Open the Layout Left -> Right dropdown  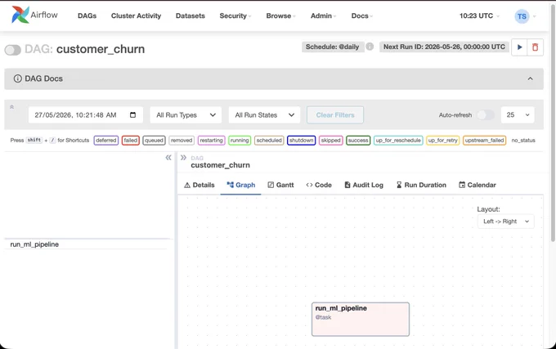pyautogui.click(x=505, y=221)
